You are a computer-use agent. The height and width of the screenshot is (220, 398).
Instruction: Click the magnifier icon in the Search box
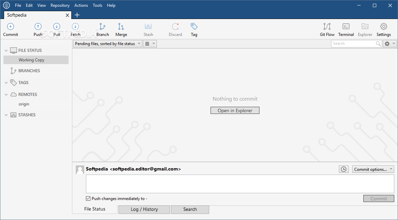tap(378, 44)
